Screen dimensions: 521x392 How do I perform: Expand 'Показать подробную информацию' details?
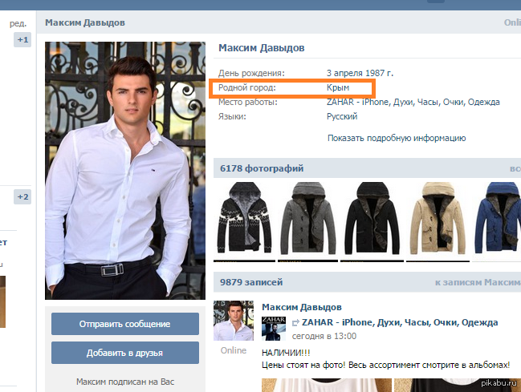(x=396, y=138)
